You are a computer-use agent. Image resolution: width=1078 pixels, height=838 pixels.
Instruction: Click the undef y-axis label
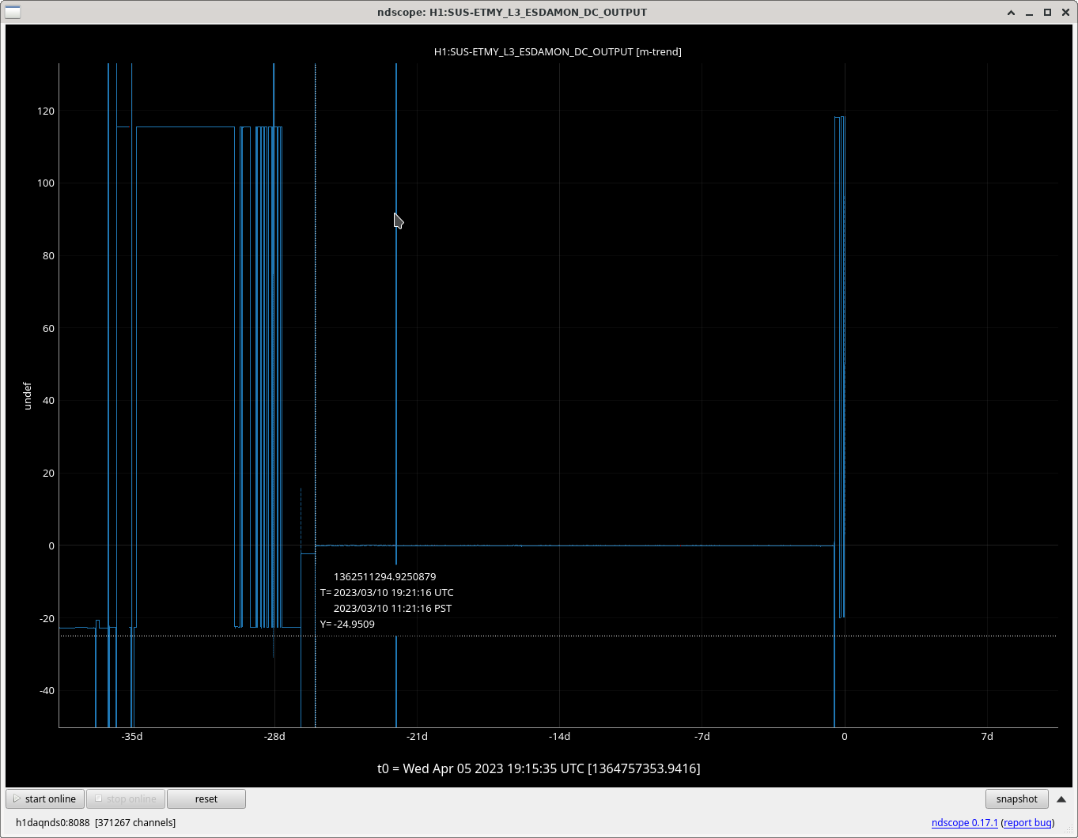[27, 395]
